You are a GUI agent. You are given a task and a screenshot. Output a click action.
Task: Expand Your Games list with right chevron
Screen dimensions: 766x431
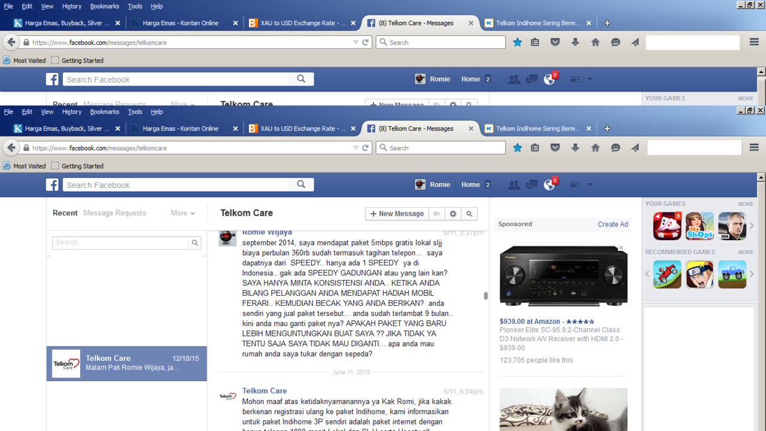pyautogui.click(x=752, y=226)
